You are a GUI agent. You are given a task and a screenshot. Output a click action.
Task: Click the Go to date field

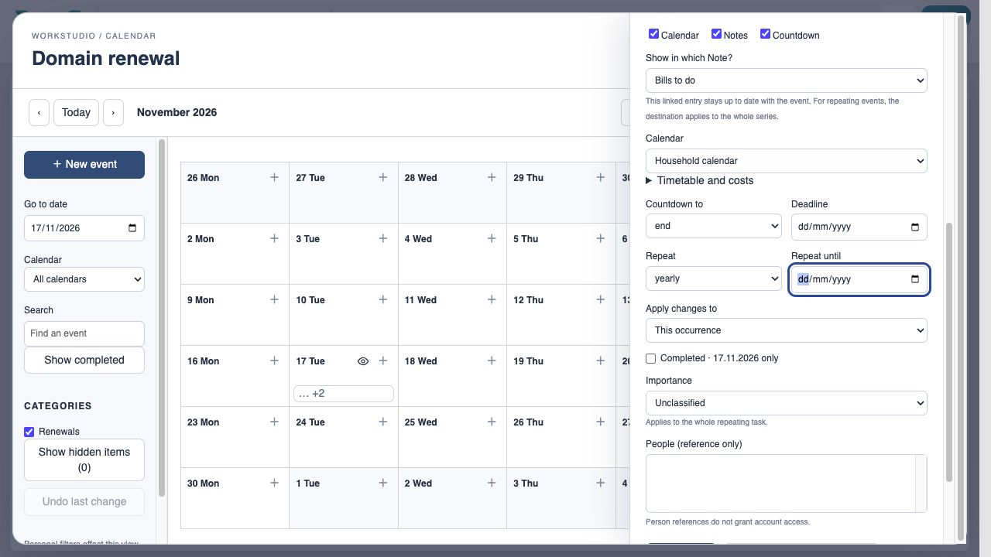pyautogui.click(x=84, y=228)
